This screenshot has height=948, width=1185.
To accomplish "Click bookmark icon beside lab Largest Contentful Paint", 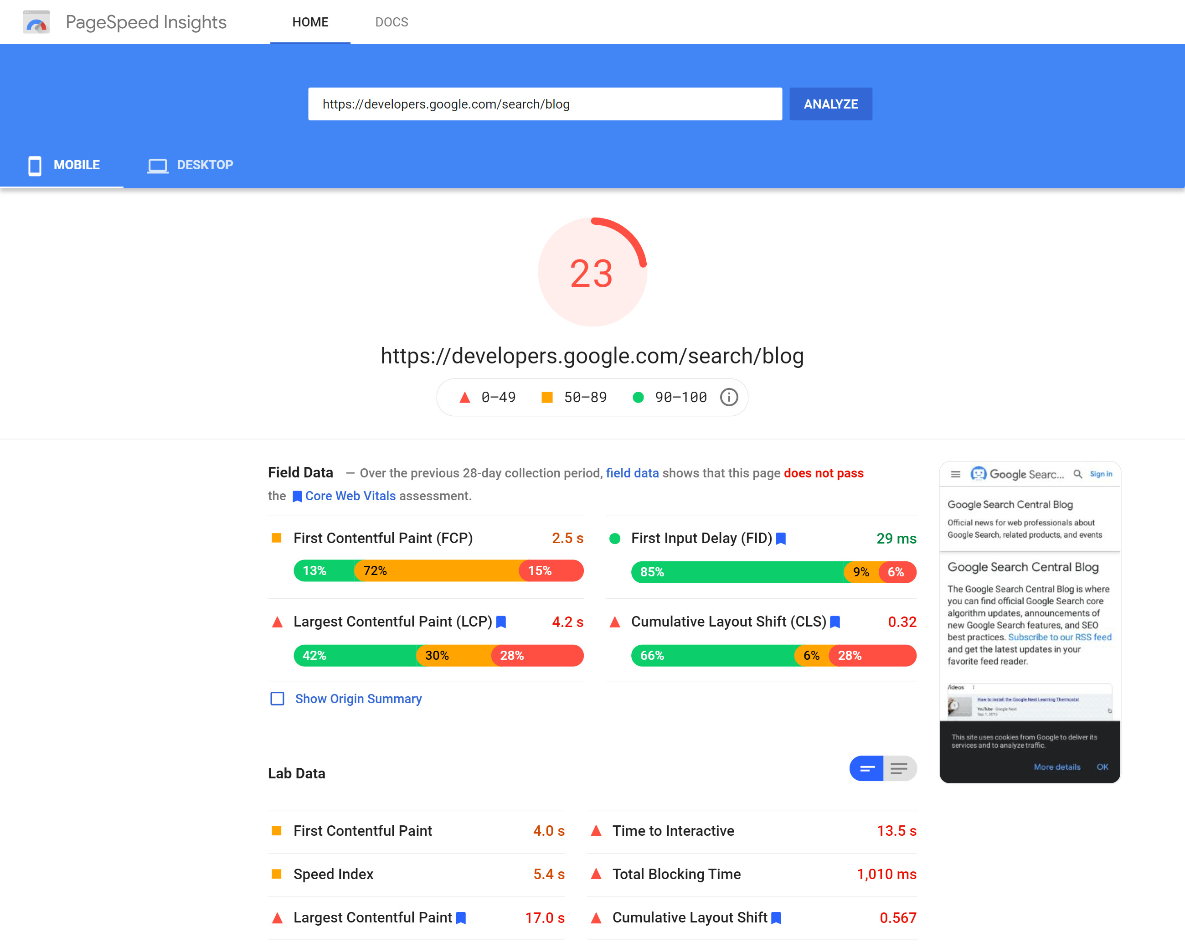I will (x=461, y=918).
